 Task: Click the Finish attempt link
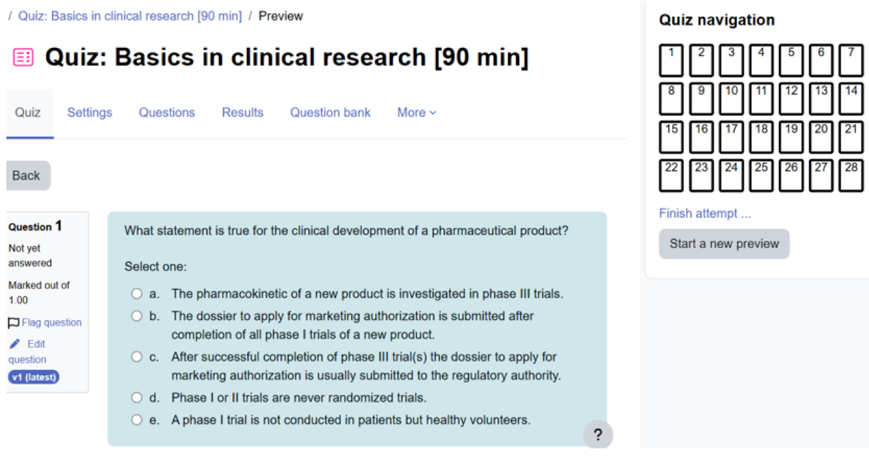(x=705, y=213)
